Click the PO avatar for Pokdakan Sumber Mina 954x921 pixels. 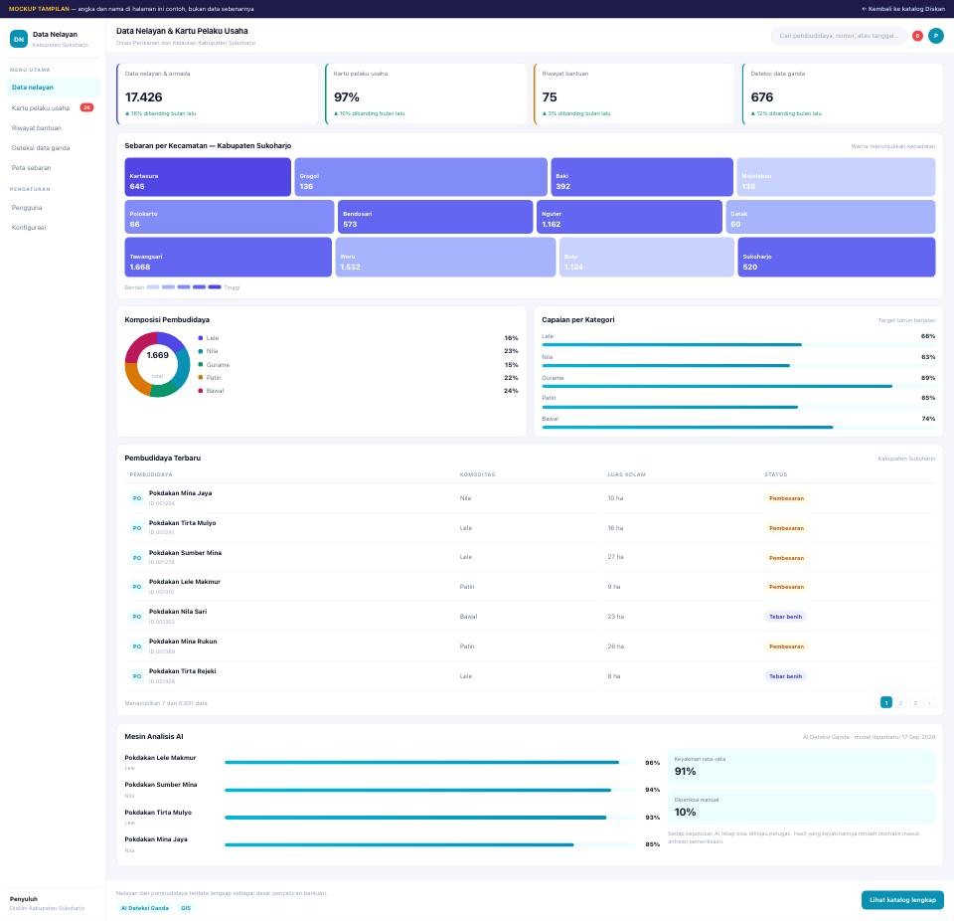point(137,558)
